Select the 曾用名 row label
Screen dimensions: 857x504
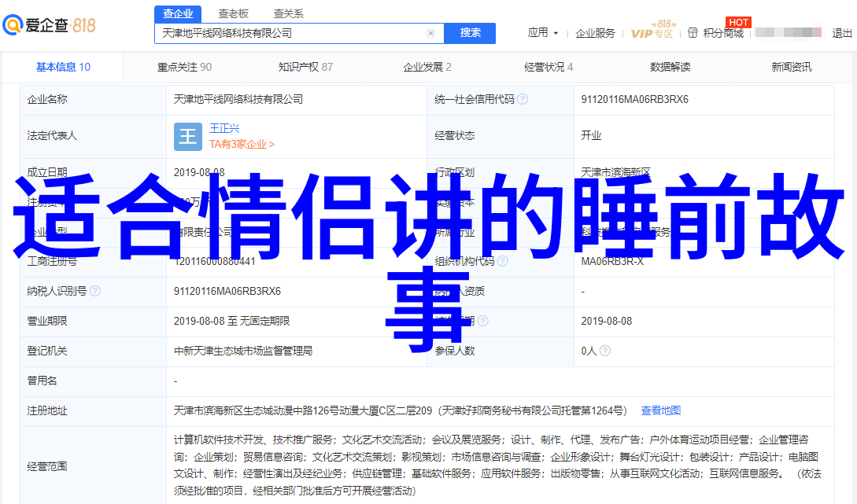tap(42, 381)
